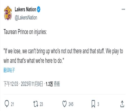Click the 245 likes count
The height and width of the screenshot is (111, 127).
click(x=71, y=104)
